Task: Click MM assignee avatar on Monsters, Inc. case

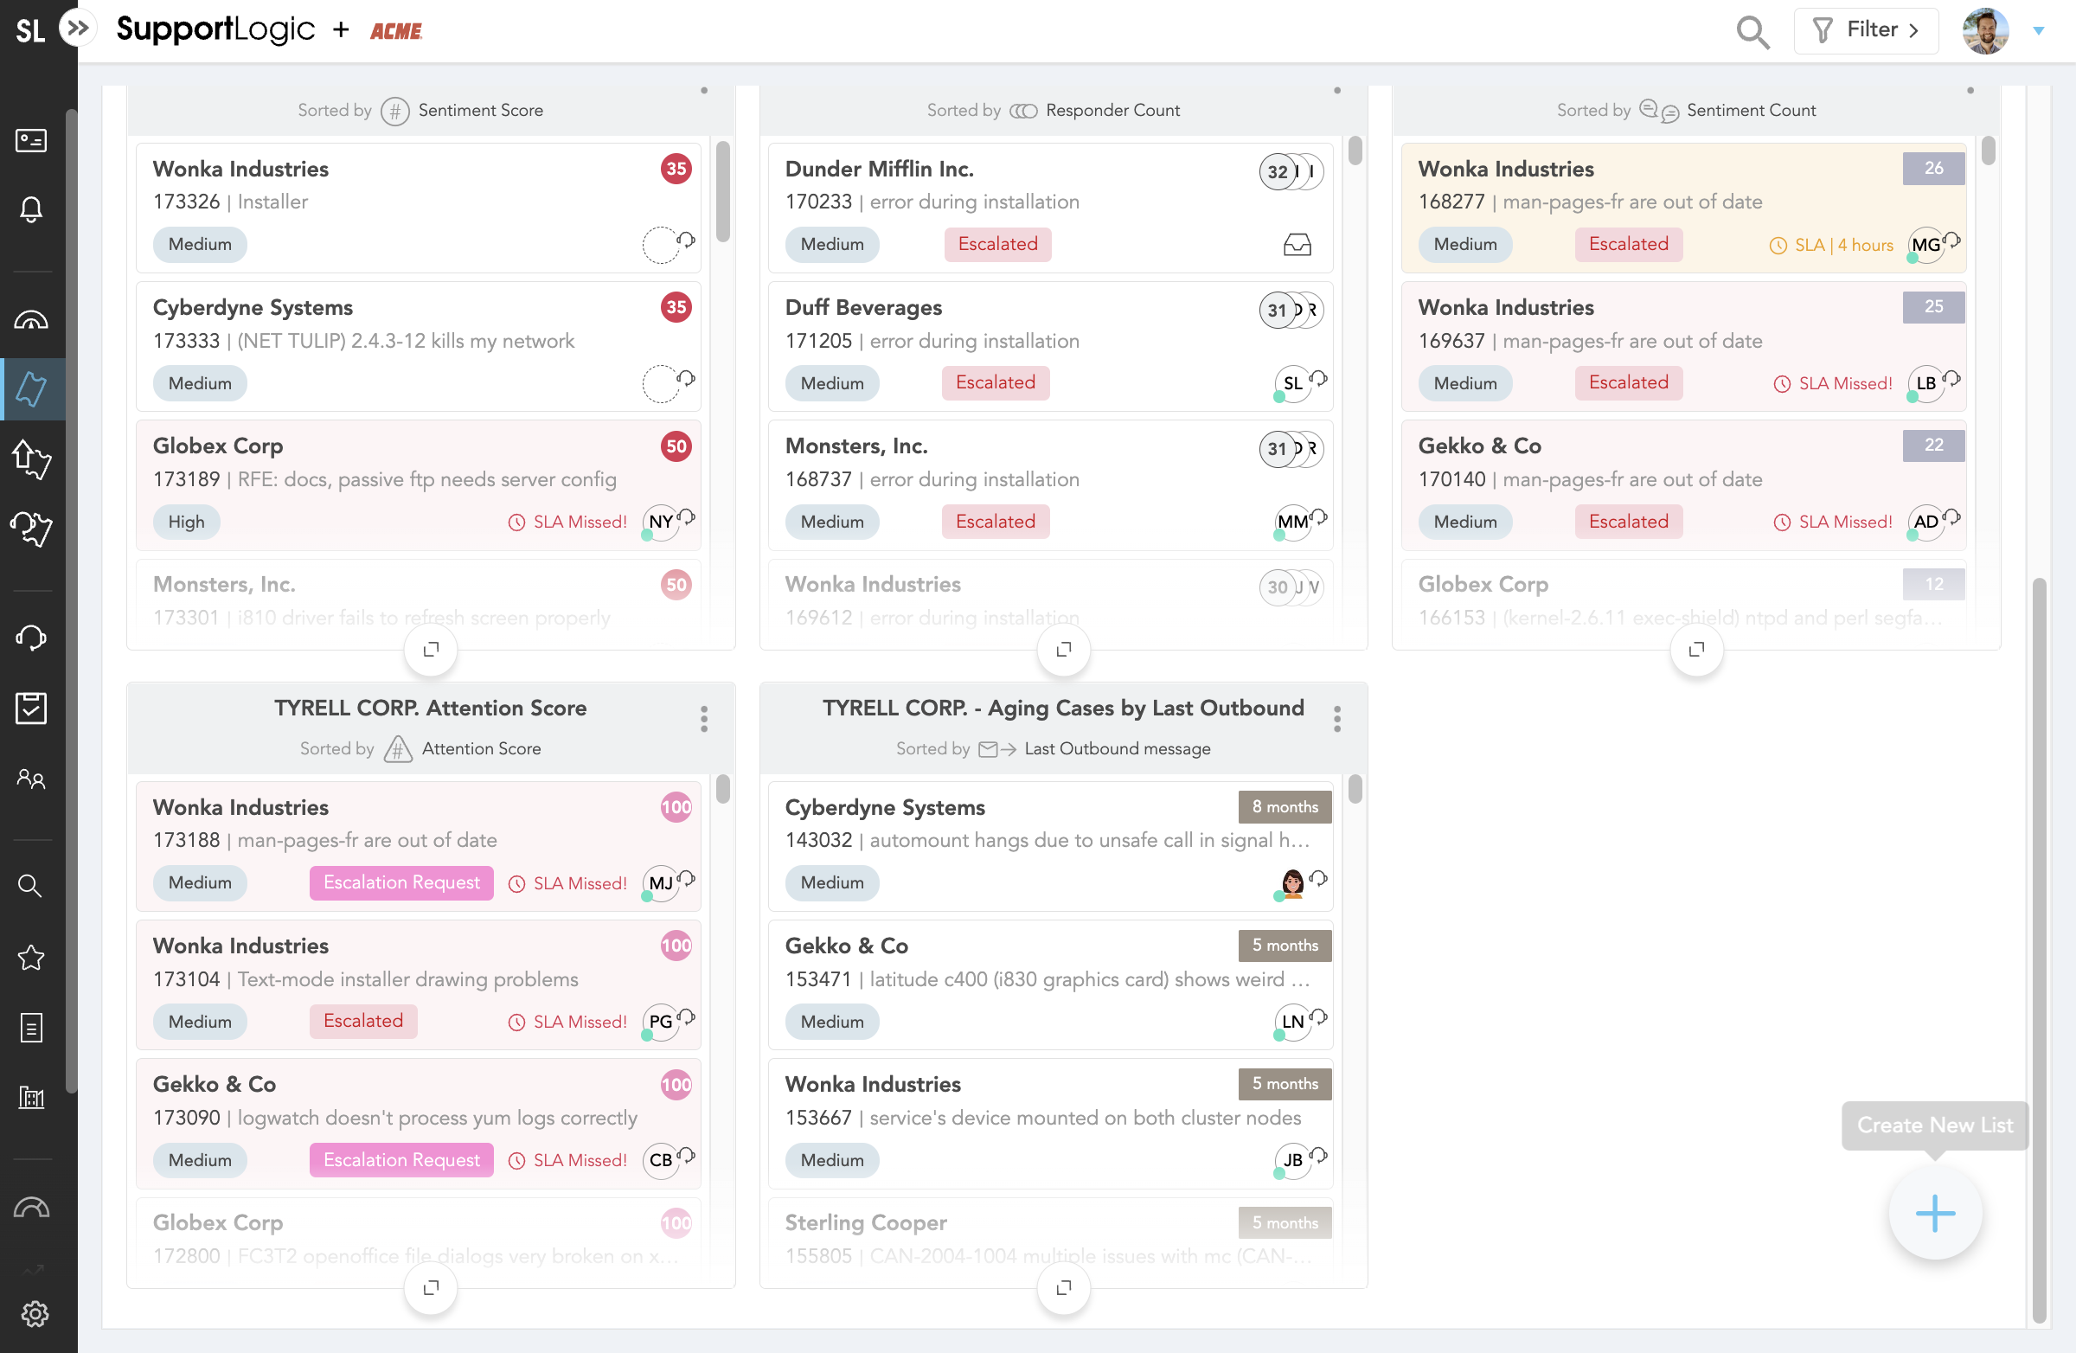Action: [1292, 522]
